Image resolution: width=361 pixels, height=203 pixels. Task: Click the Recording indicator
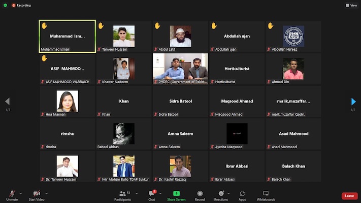point(21,5)
